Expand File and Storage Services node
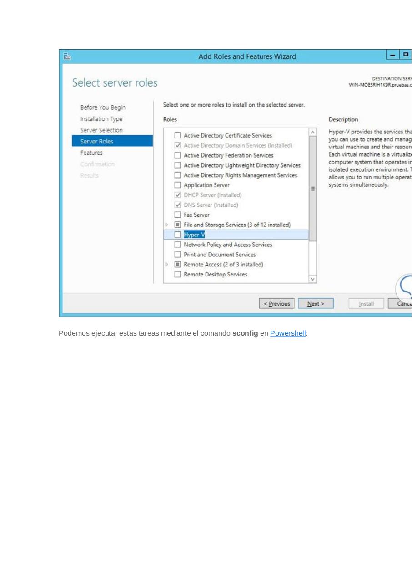 (167, 225)
